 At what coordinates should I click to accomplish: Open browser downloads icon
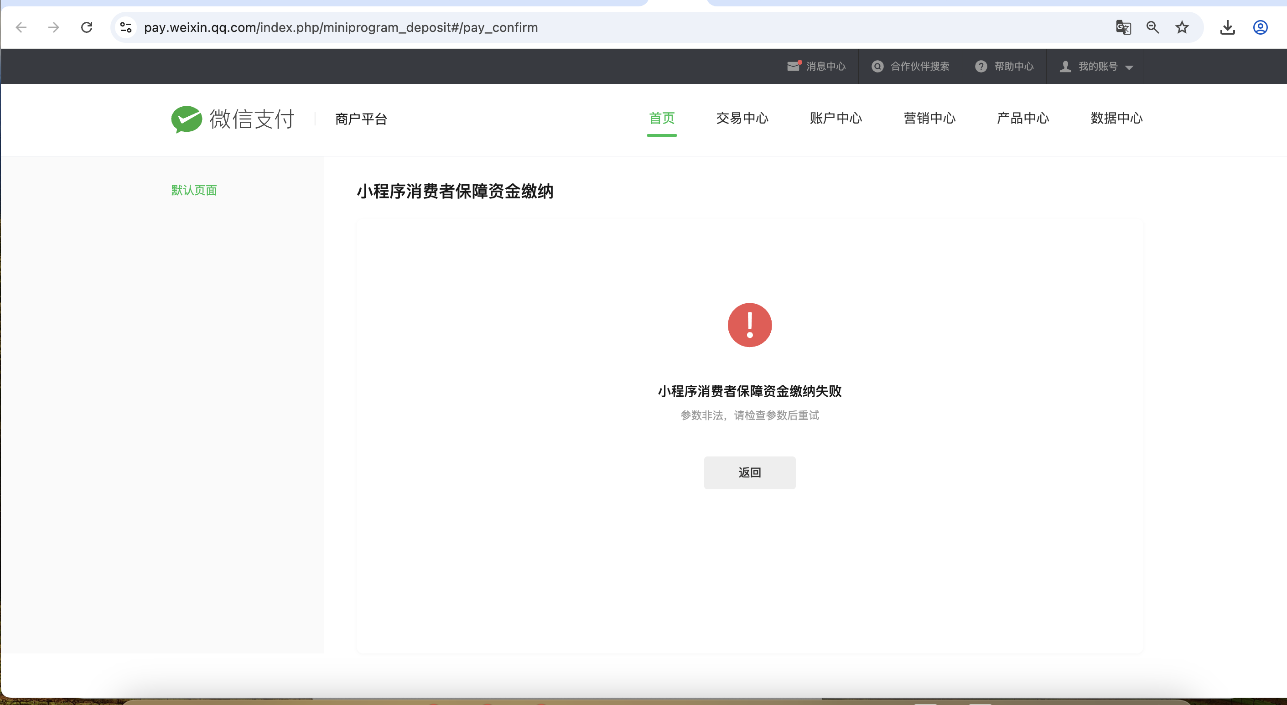pos(1227,27)
